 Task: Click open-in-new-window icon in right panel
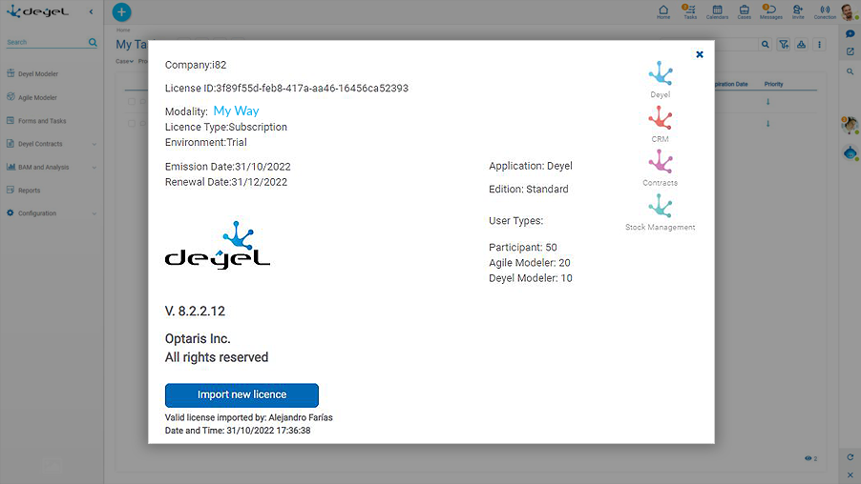click(850, 51)
